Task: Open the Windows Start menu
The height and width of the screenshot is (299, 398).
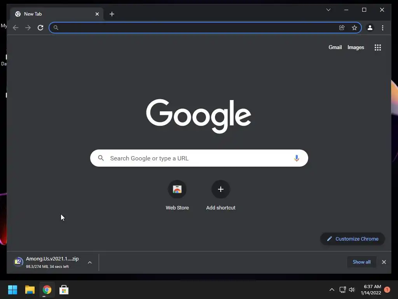Action: click(12, 290)
